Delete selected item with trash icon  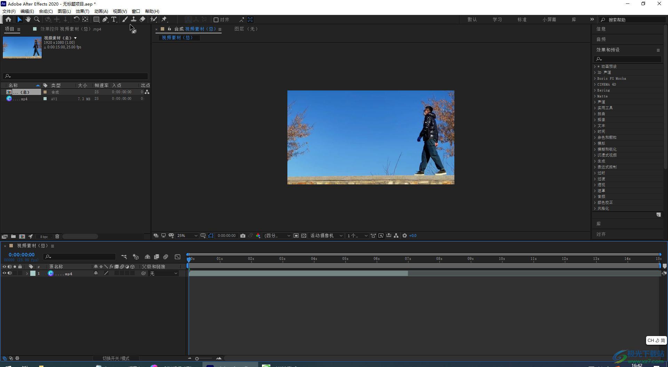click(57, 237)
